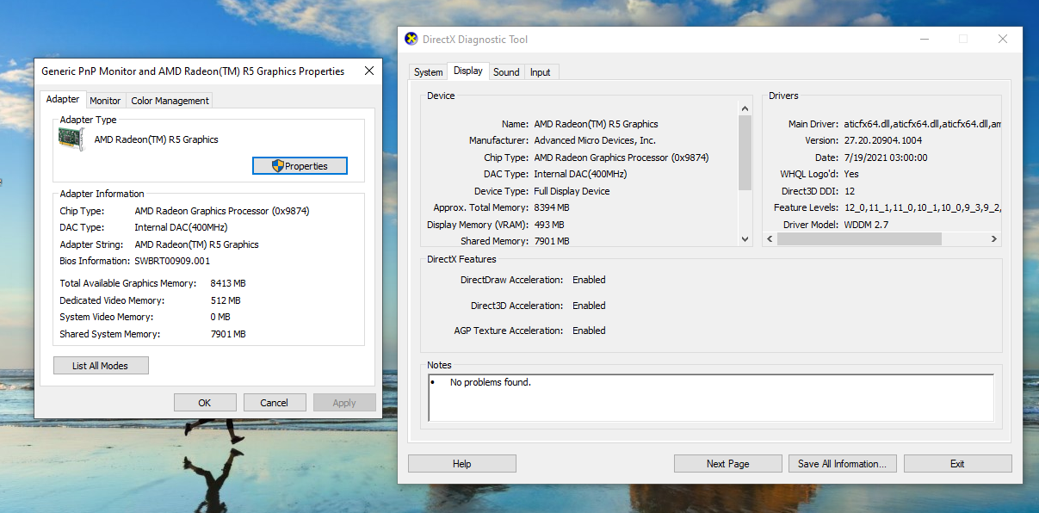The width and height of the screenshot is (1039, 513).
Task: Minimize the DirectX Diagnostic Tool window
Action: [x=924, y=39]
